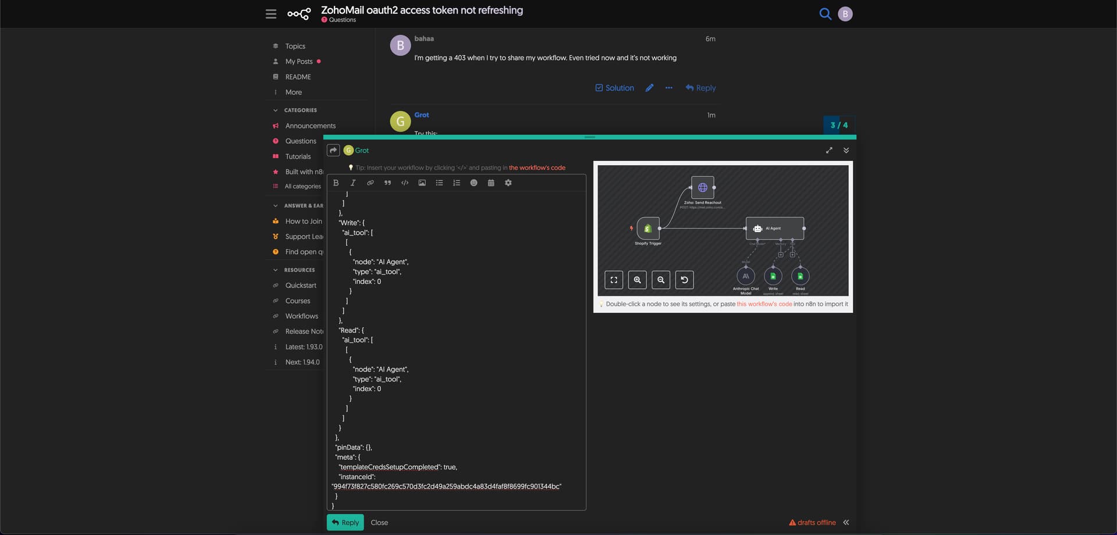Screen dimensions: 1117x535
Task: Grab the composer resize handle bar
Action: pos(590,137)
